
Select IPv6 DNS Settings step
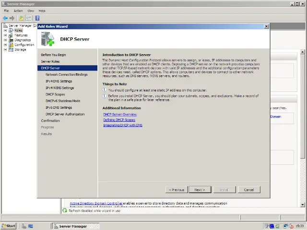[59, 107]
